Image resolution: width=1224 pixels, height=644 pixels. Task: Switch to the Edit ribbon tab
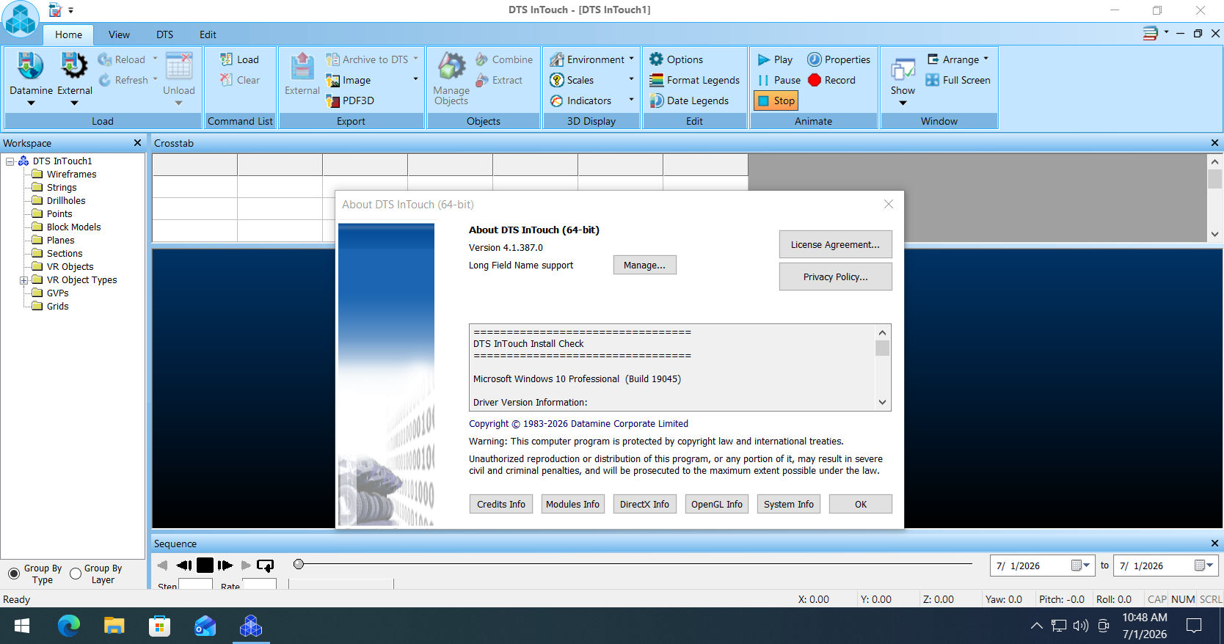click(208, 34)
